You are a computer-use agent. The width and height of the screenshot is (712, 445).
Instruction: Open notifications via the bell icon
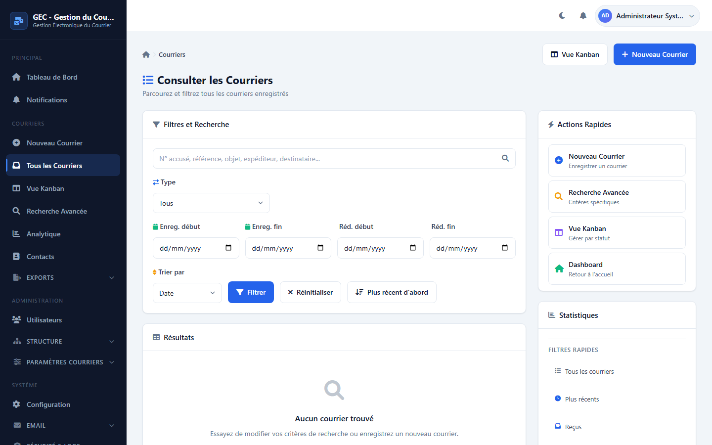pyautogui.click(x=583, y=16)
